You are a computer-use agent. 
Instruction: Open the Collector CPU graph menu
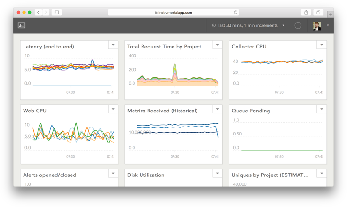point(322,45)
